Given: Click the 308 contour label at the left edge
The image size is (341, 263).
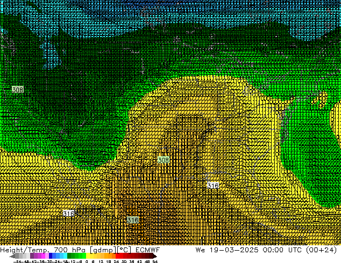Looking at the screenshot, I should click(x=18, y=90).
